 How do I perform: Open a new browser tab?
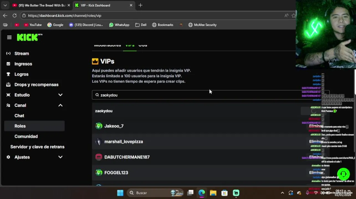point(140,5)
